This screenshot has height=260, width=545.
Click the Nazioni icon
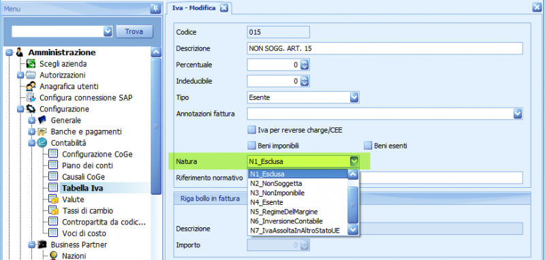[53, 256]
